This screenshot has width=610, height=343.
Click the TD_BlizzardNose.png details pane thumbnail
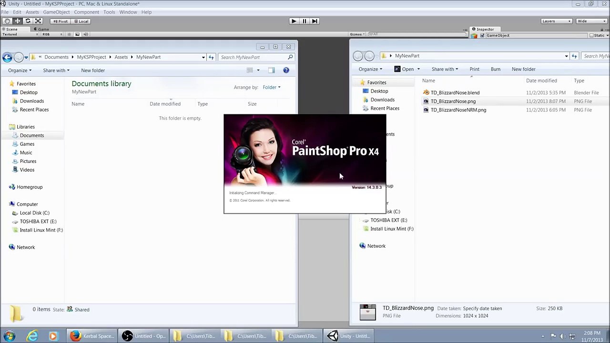point(367,312)
